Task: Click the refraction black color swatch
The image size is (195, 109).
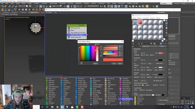Action: click(161, 75)
